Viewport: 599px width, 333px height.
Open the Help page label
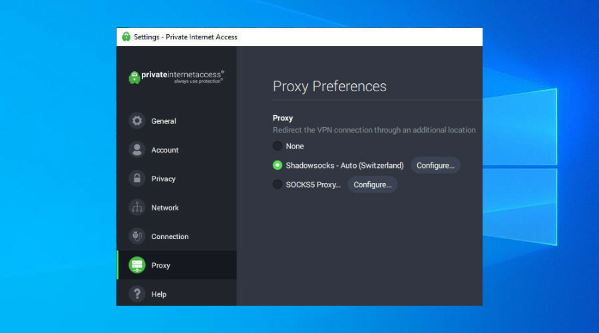pos(158,294)
